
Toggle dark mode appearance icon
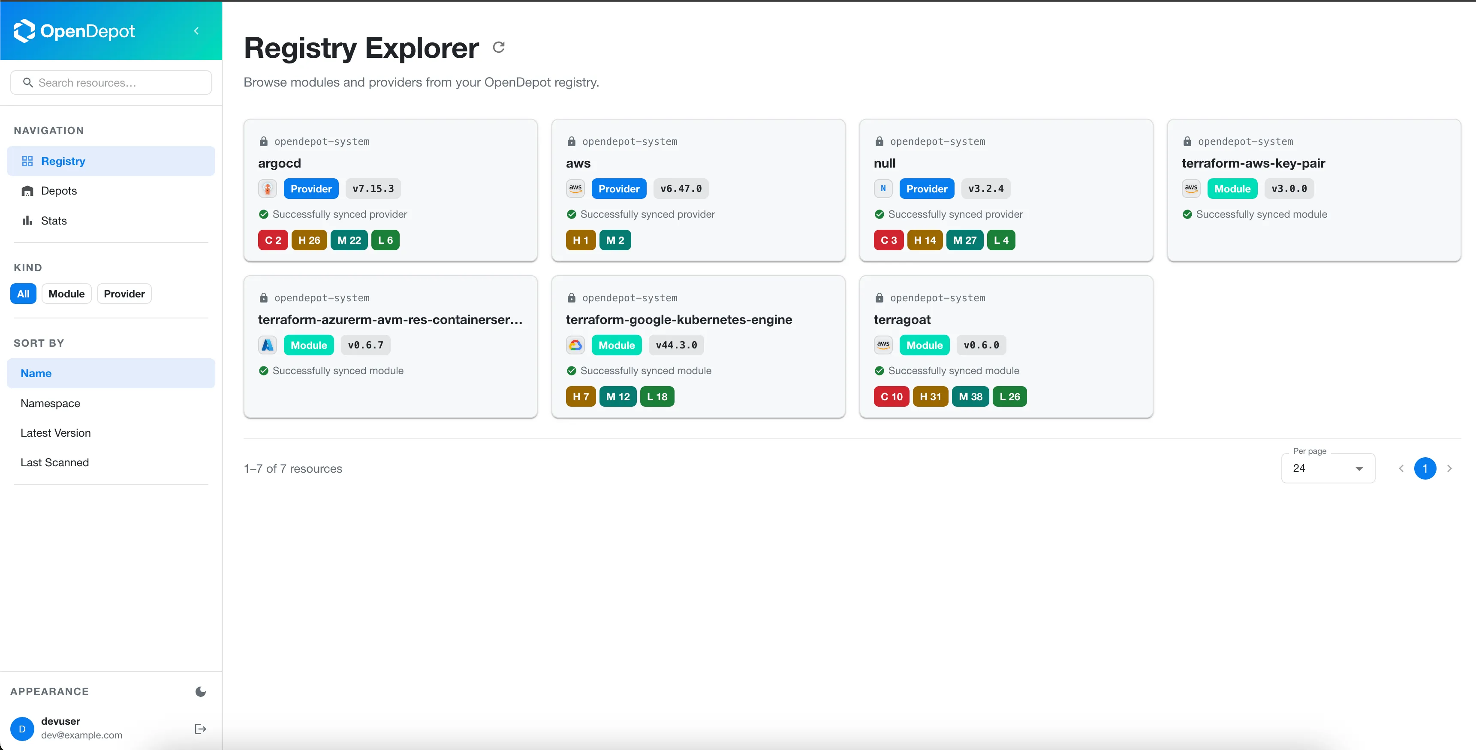click(x=201, y=692)
